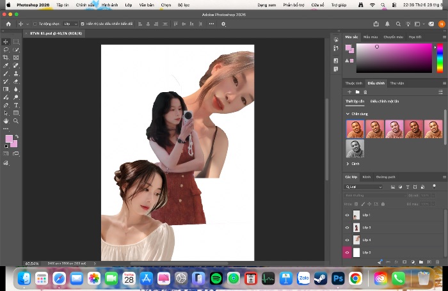Switch to the Thuộc tính tab

coord(353,83)
